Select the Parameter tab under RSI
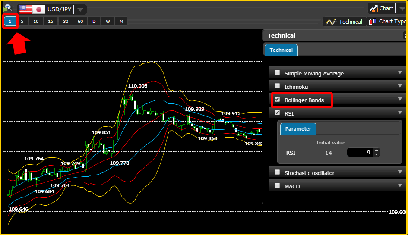This screenshot has width=408, height=235. click(x=298, y=129)
